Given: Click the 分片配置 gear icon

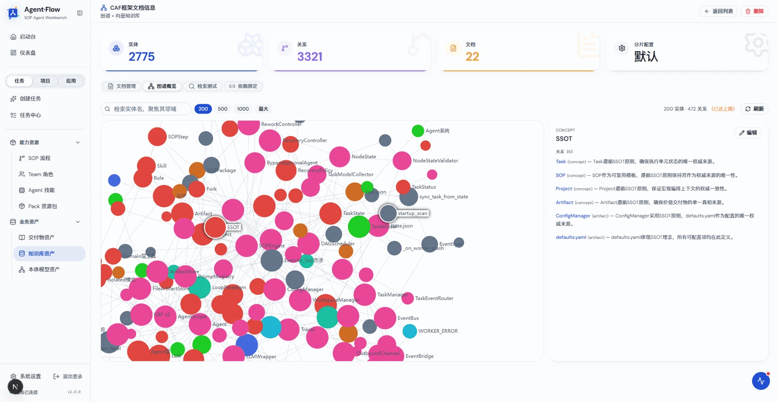Looking at the screenshot, I should pos(622,48).
